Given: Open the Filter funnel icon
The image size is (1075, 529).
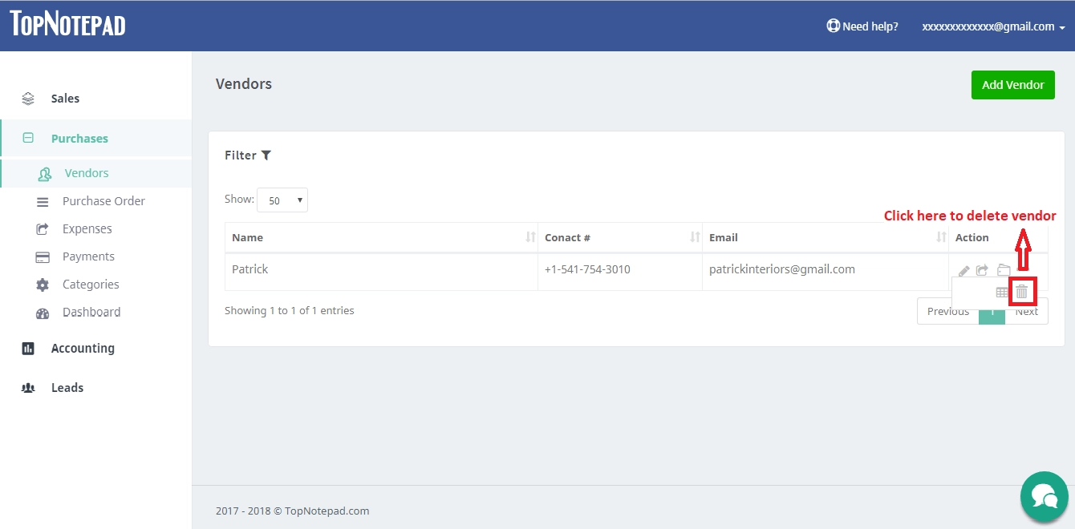Looking at the screenshot, I should [x=266, y=155].
